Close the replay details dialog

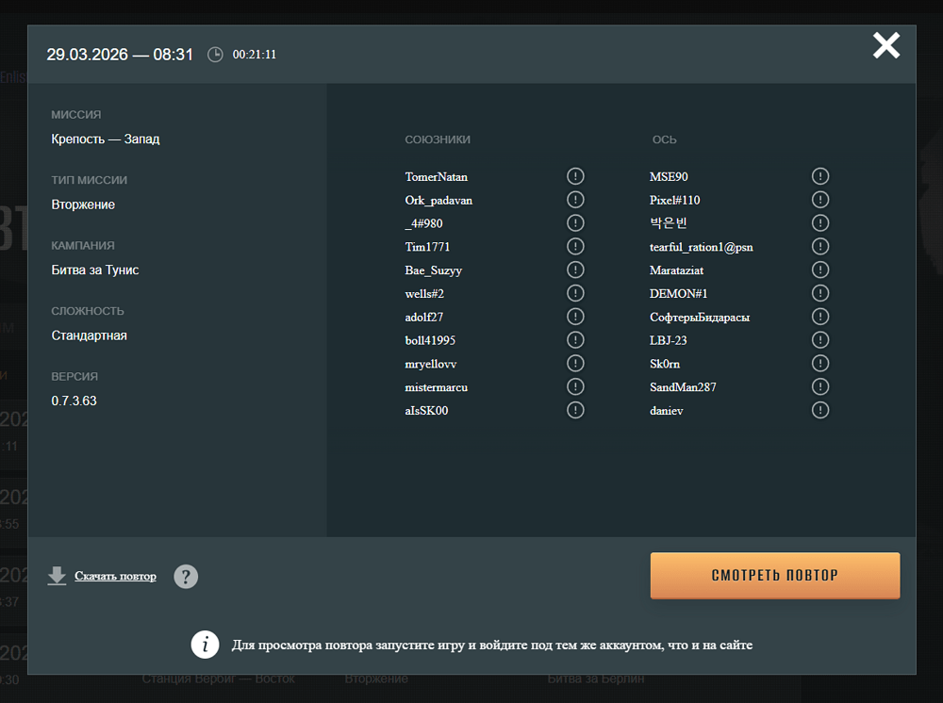coord(885,45)
